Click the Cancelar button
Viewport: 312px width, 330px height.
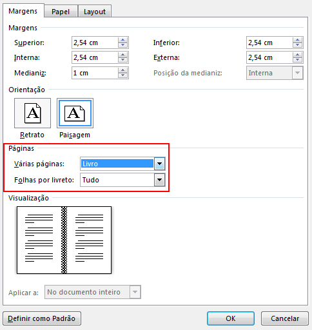click(x=285, y=318)
